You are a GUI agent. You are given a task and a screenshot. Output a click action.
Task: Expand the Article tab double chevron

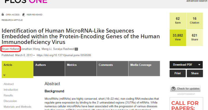click(x=4, y=75)
